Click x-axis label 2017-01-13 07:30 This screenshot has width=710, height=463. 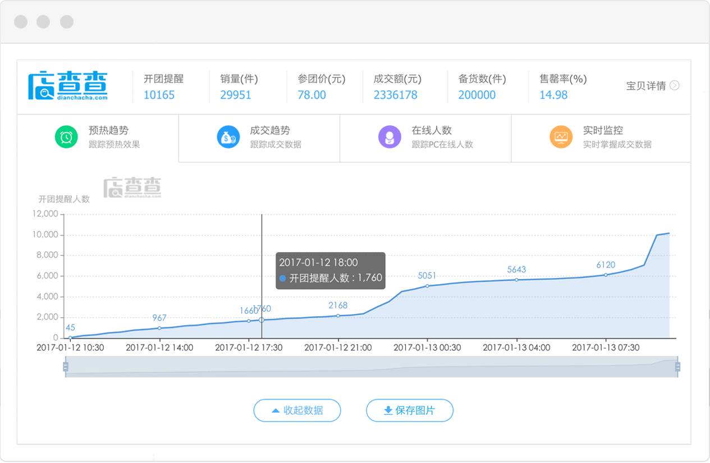(x=606, y=348)
